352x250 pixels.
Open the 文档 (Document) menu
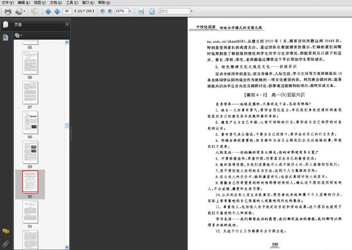[56, 2]
